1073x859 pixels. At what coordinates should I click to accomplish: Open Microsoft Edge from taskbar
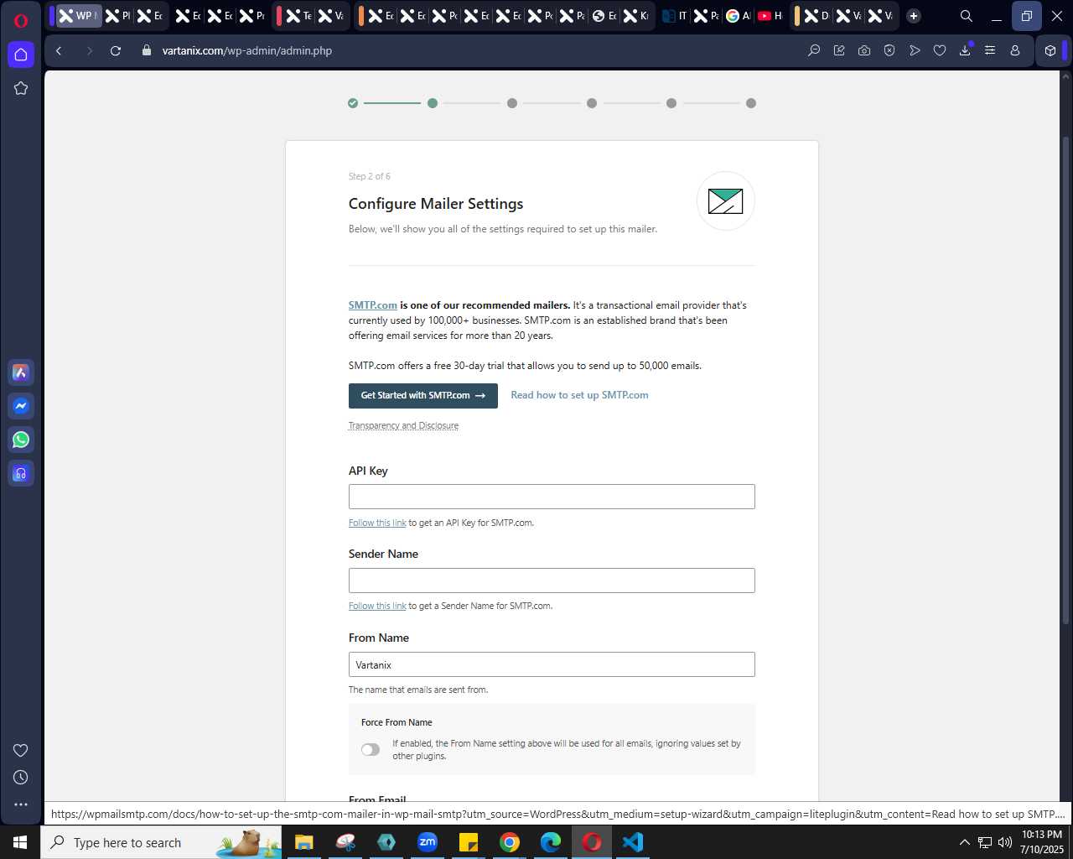[x=551, y=842]
